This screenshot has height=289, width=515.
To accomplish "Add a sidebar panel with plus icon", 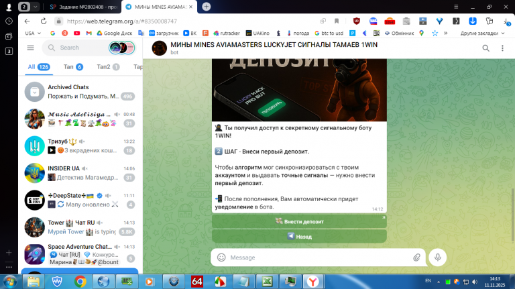I will click(x=9, y=253).
